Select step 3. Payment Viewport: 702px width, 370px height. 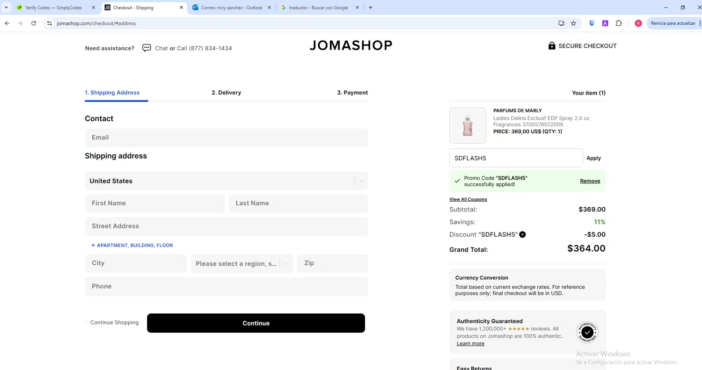(352, 93)
